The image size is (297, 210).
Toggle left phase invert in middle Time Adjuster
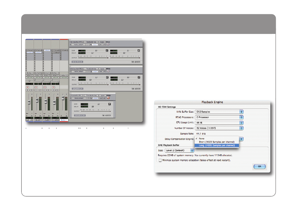click(107, 77)
